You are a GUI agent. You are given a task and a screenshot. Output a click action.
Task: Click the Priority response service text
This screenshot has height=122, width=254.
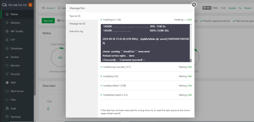[217, 21]
